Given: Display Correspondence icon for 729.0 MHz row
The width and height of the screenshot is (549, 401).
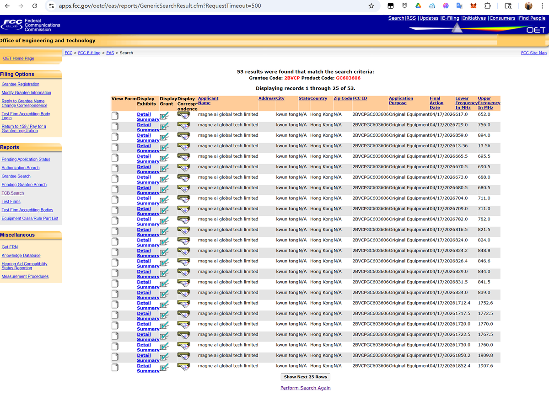Looking at the screenshot, I should click(183, 126).
